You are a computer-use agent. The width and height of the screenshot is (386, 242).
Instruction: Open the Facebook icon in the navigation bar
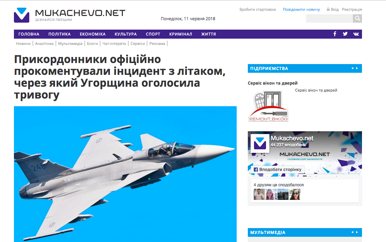click(335, 34)
